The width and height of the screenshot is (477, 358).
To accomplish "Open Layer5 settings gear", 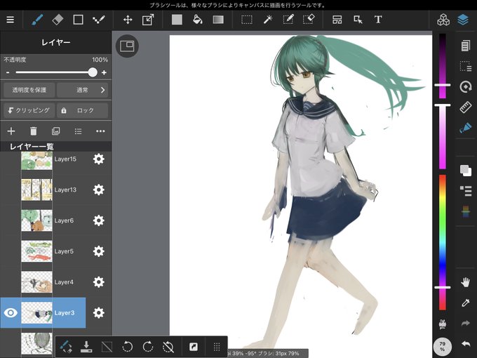I will (99, 251).
